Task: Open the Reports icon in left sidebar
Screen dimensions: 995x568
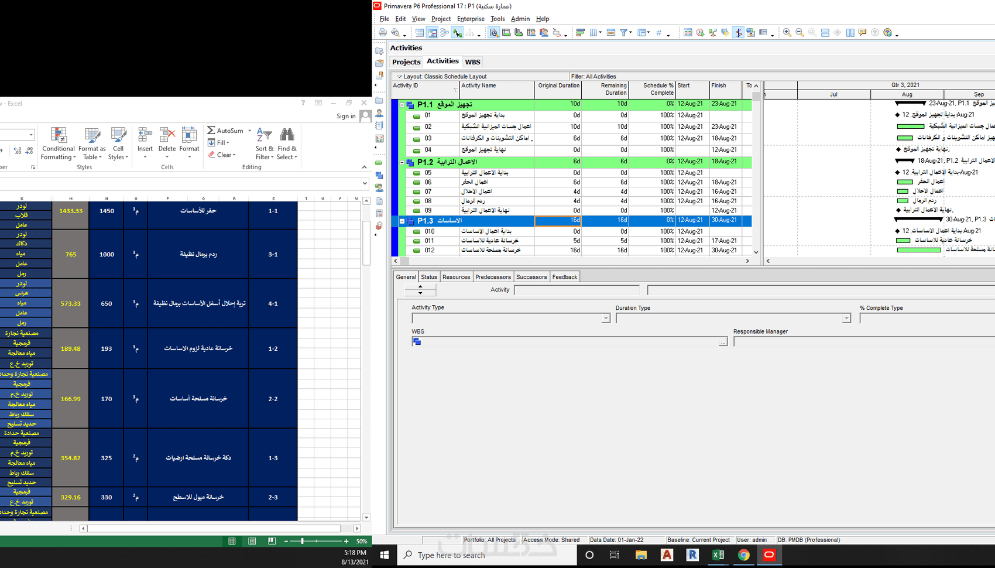Action: point(379,125)
